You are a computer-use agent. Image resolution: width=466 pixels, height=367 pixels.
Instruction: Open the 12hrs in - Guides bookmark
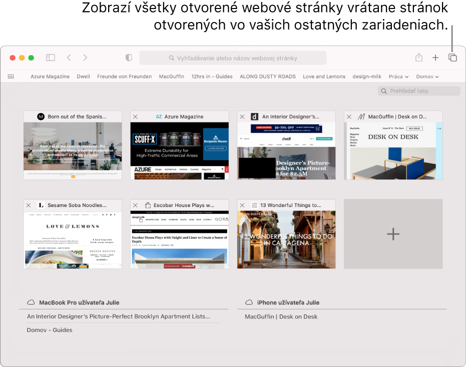[x=212, y=76]
